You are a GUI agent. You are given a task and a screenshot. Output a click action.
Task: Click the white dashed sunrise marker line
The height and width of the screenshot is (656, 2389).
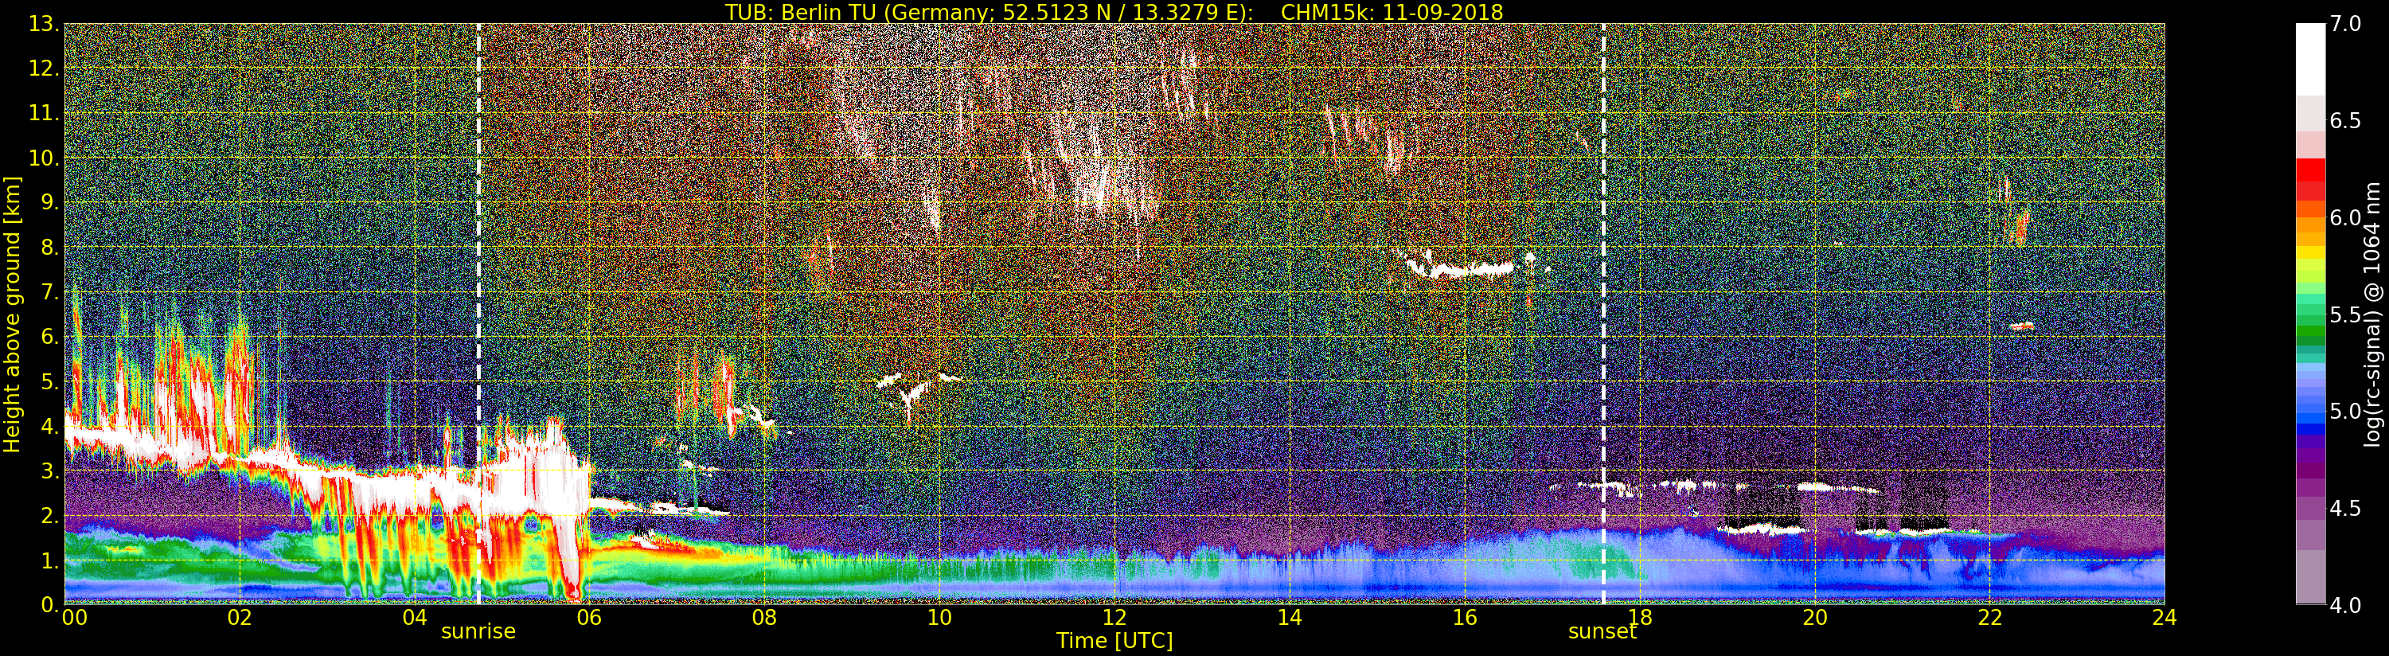pyautogui.click(x=478, y=314)
